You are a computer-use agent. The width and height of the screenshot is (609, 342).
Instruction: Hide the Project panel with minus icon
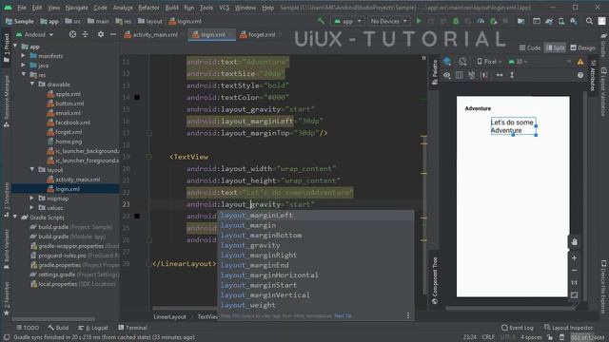point(113,34)
